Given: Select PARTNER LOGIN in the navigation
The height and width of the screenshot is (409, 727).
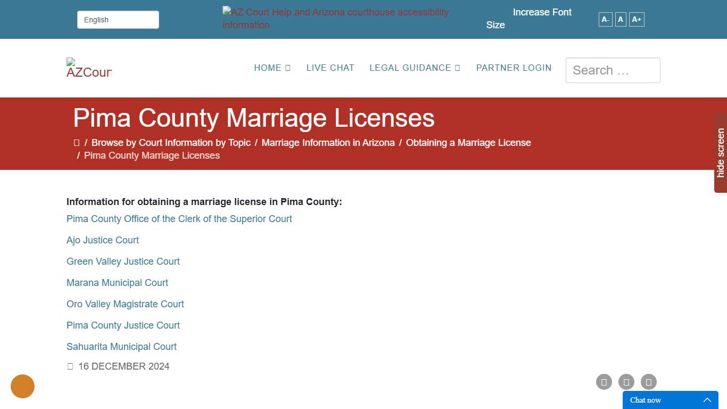Looking at the screenshot, I should pyautogui.click(x=514, y=68).
